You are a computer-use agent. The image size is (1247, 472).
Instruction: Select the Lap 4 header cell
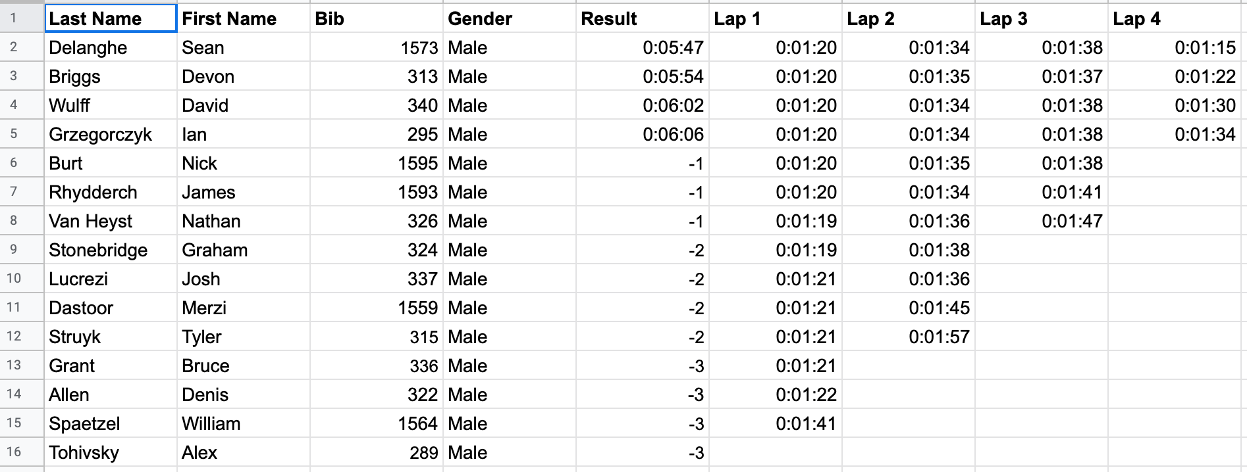pos(1175,18)
